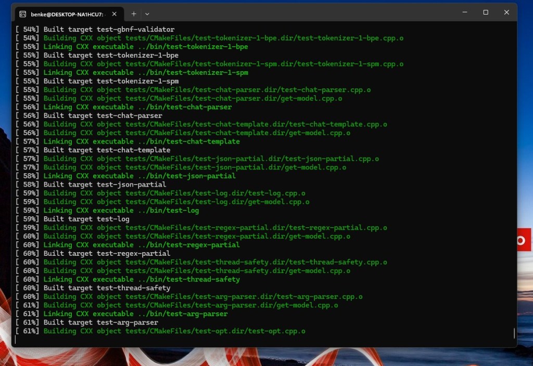Click the "Built target test-thread-safety" line
533x366 pixels.
(x=107, y=288)
